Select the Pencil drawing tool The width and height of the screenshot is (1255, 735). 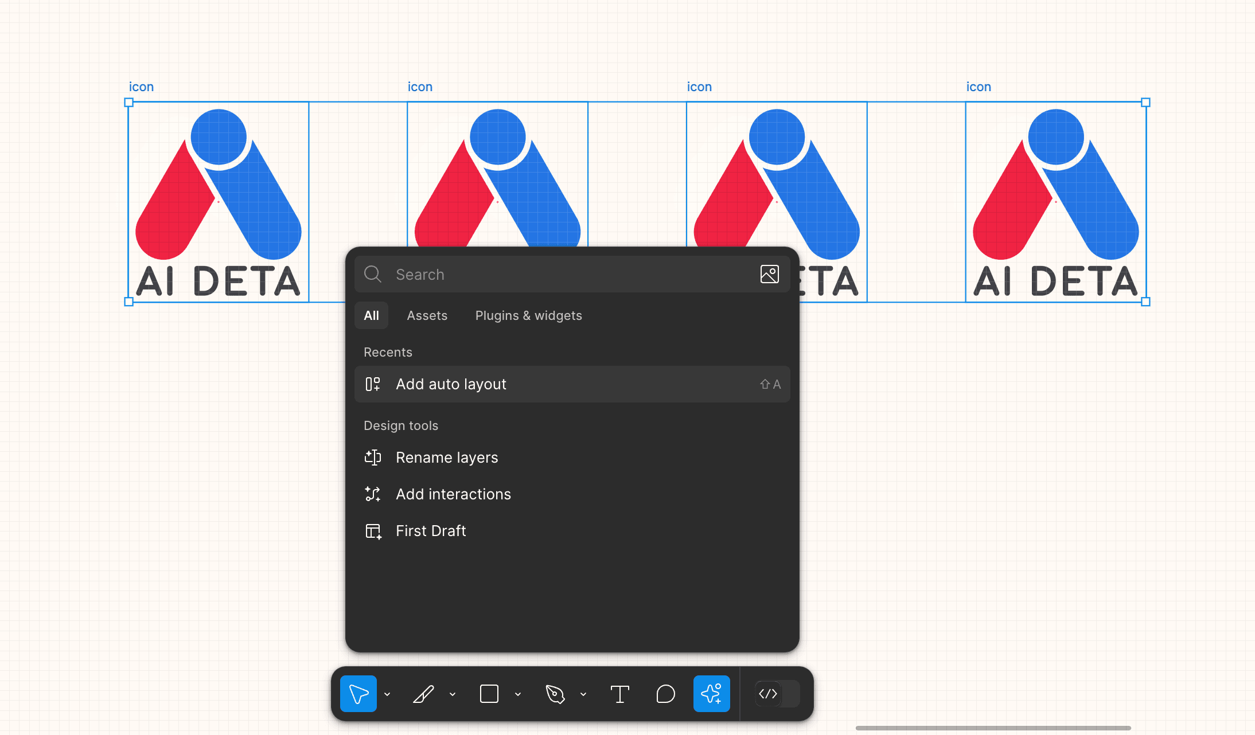[x=424, y=694]
